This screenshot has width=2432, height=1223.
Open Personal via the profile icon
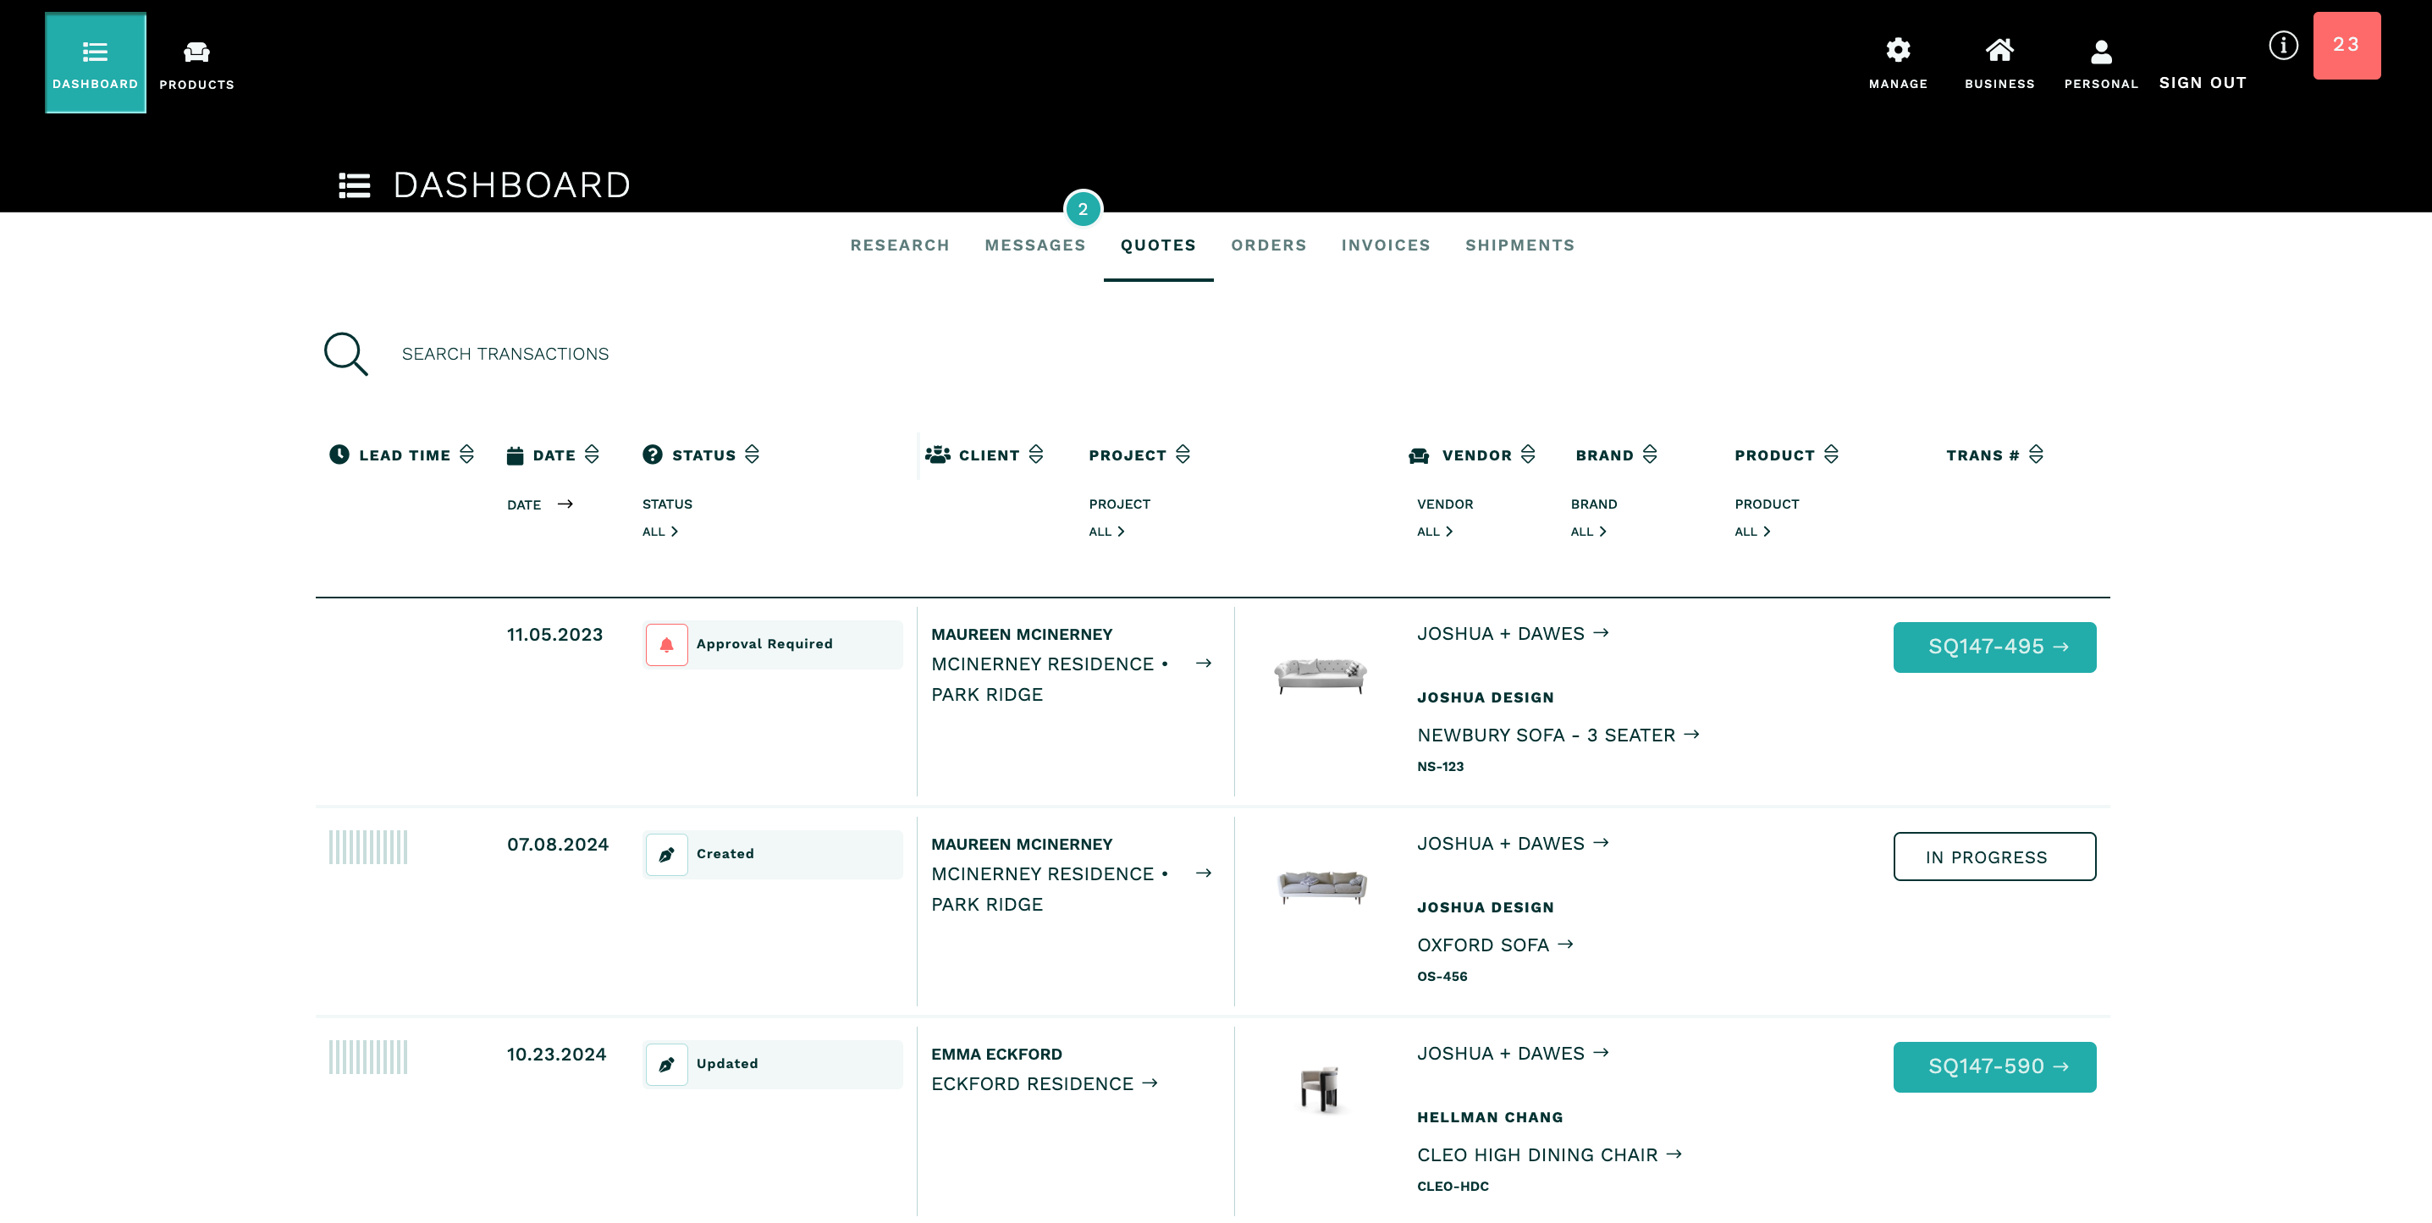point(2099,52)
